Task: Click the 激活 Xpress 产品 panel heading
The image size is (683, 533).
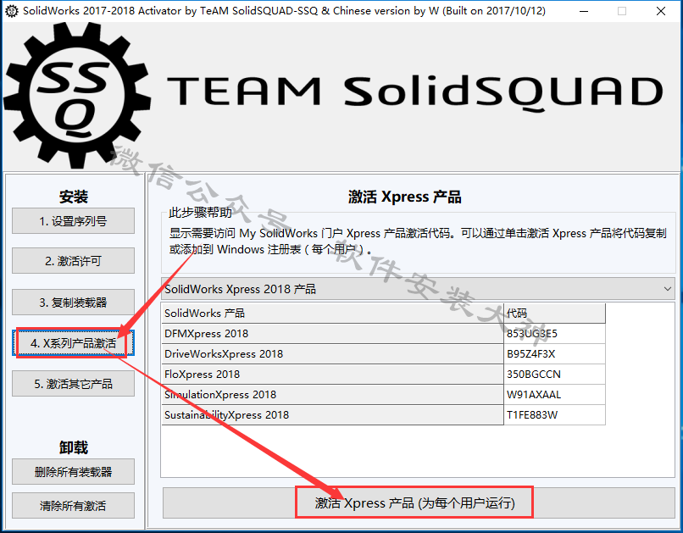Action: (x=405, y=197)
